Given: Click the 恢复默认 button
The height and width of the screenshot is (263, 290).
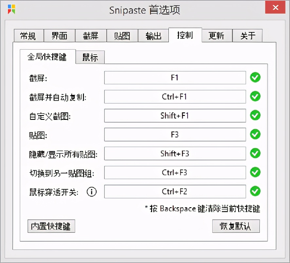Looking at the screenshot, I should tap(236, 226).
